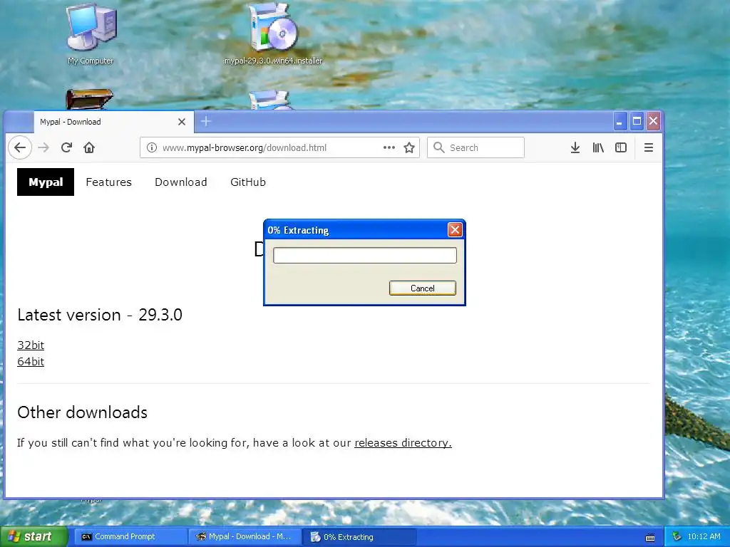Toggle the sidebar view icon
Screen dimensions: 730x547
tap(621, 147)
